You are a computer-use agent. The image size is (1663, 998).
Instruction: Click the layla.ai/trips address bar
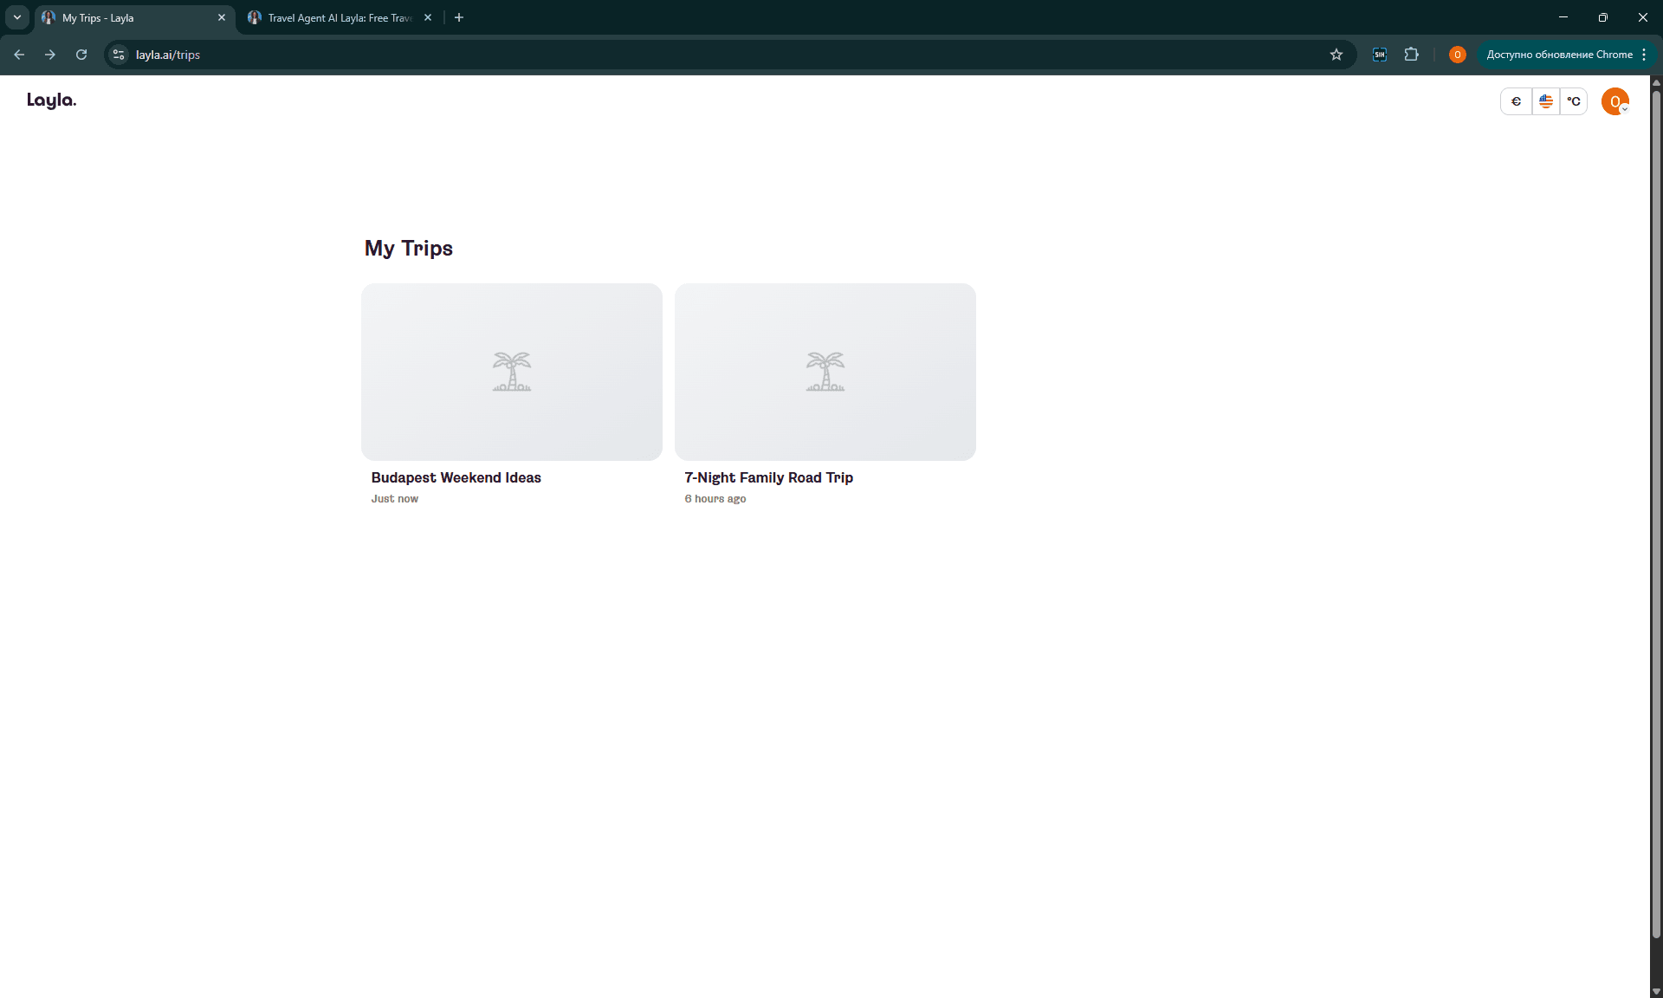point(728,55)
